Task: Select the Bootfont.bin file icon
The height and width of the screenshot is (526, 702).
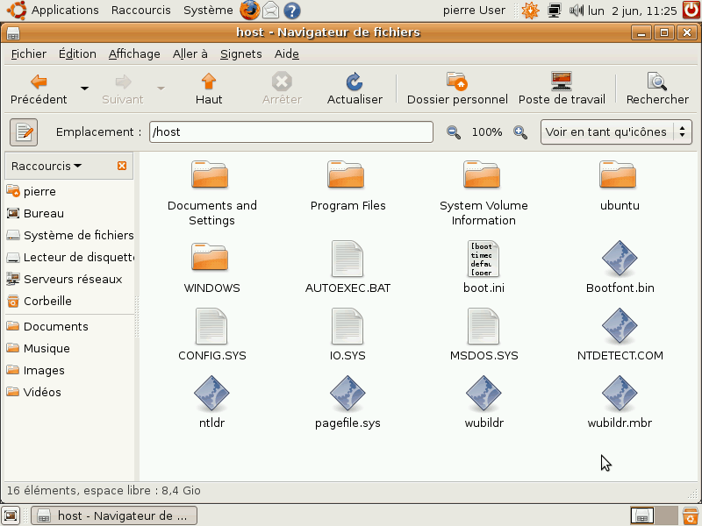Action: tap(620, 259)
